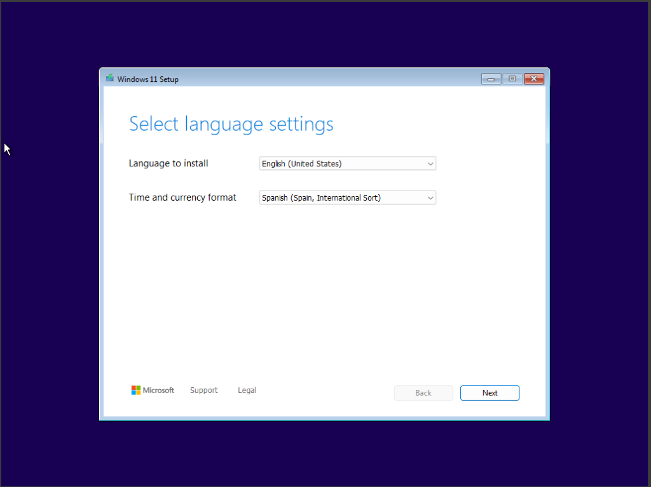Open the Time and currency format dropdown

(x=348, y=197)
